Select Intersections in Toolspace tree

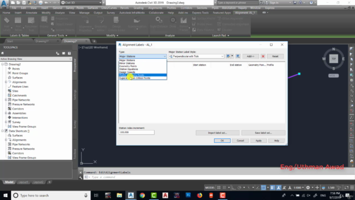point(20,118)
